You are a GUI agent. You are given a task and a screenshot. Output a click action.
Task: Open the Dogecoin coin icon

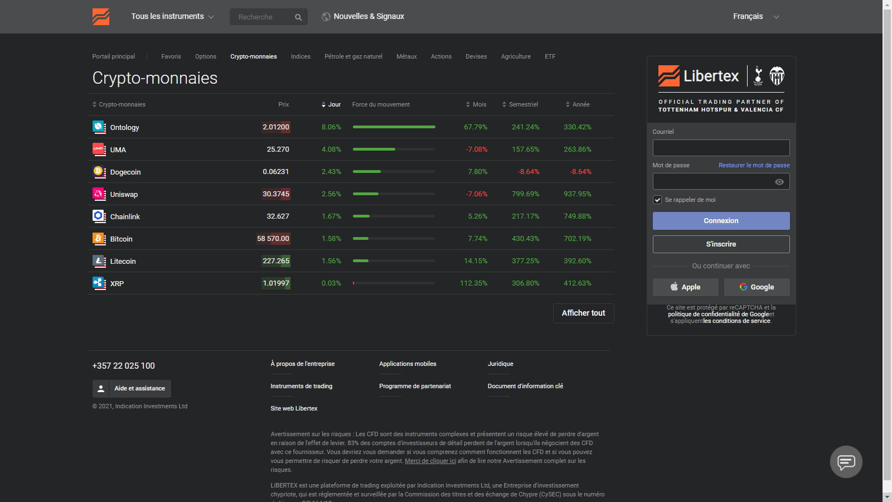coord(99,172)
